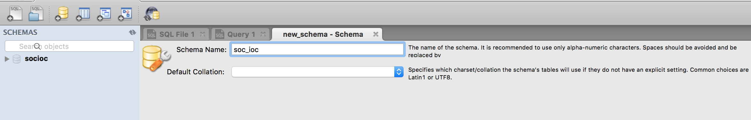The height and width of the screenshot is (120, 751).
Task: Click the create new table icon
Action: click(x=83, y=14)
